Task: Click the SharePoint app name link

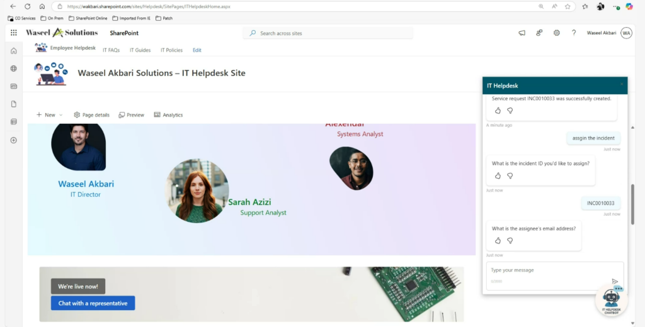Action: click(124, 33)
